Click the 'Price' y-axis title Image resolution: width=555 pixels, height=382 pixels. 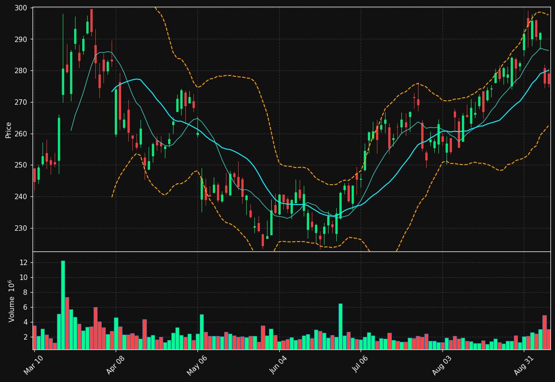click(x=9, y=130)
